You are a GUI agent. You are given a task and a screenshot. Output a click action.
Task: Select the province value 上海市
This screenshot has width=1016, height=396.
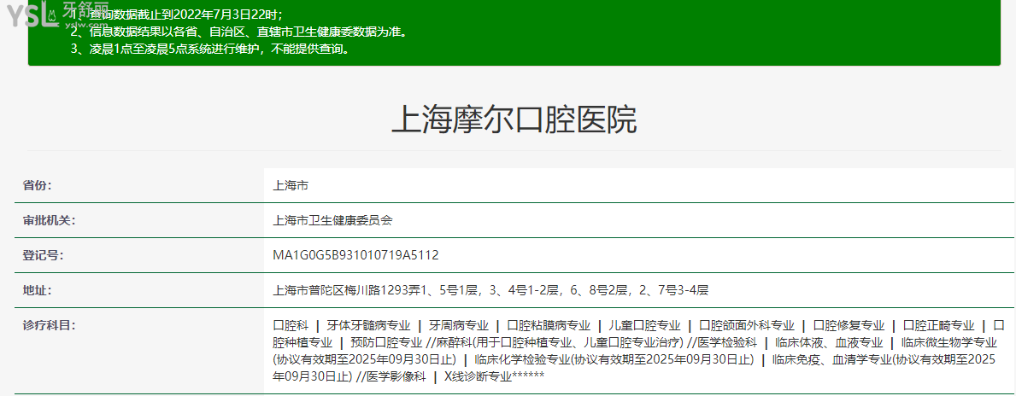[x=291, y=185]
